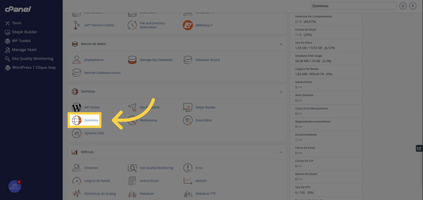Click the Zone Editor link text
Viewport: 423px width, 200px height.
click(204, 120)
